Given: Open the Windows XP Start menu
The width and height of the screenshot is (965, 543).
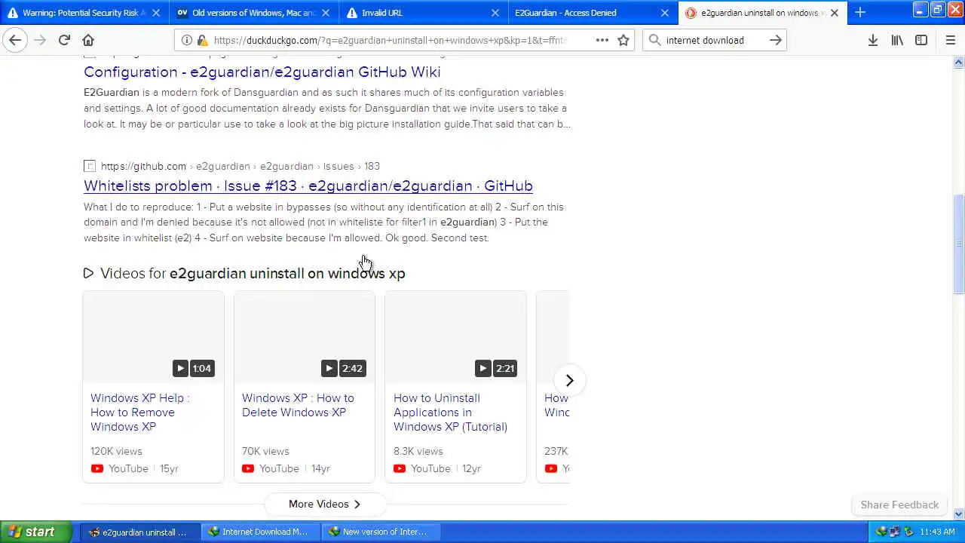Looking at the screenshot, I should pyautogui.click(x=35, y=532).
